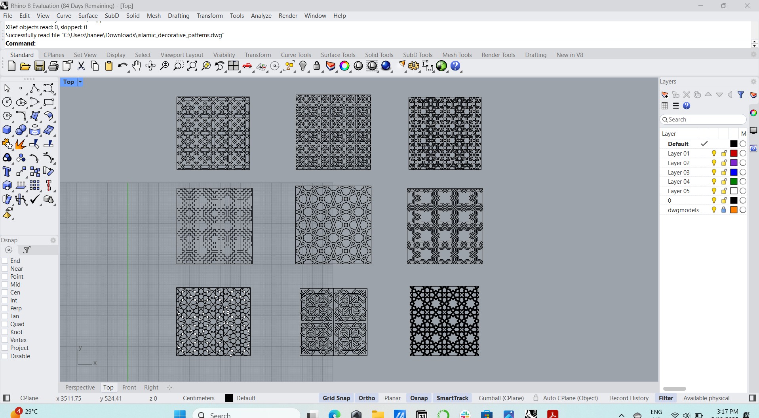Check the Mid object snap option

tap(5, 285)
